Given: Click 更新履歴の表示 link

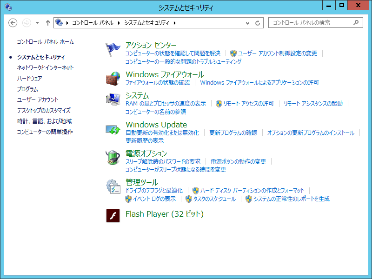Looking at the screenshot, I should (145, 141).
